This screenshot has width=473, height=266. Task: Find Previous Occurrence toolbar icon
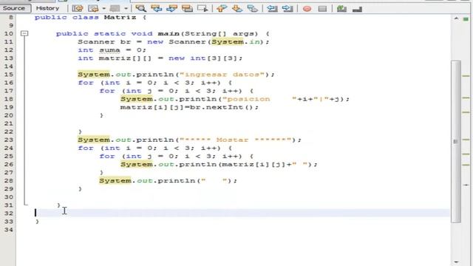click(x=156, y=8)
